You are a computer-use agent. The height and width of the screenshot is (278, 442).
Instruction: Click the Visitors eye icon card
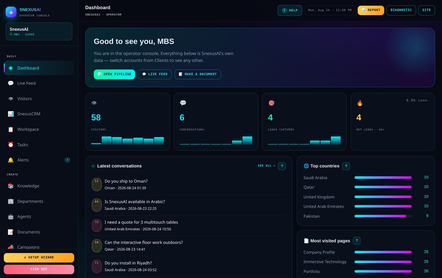click(x=94, y=103)
